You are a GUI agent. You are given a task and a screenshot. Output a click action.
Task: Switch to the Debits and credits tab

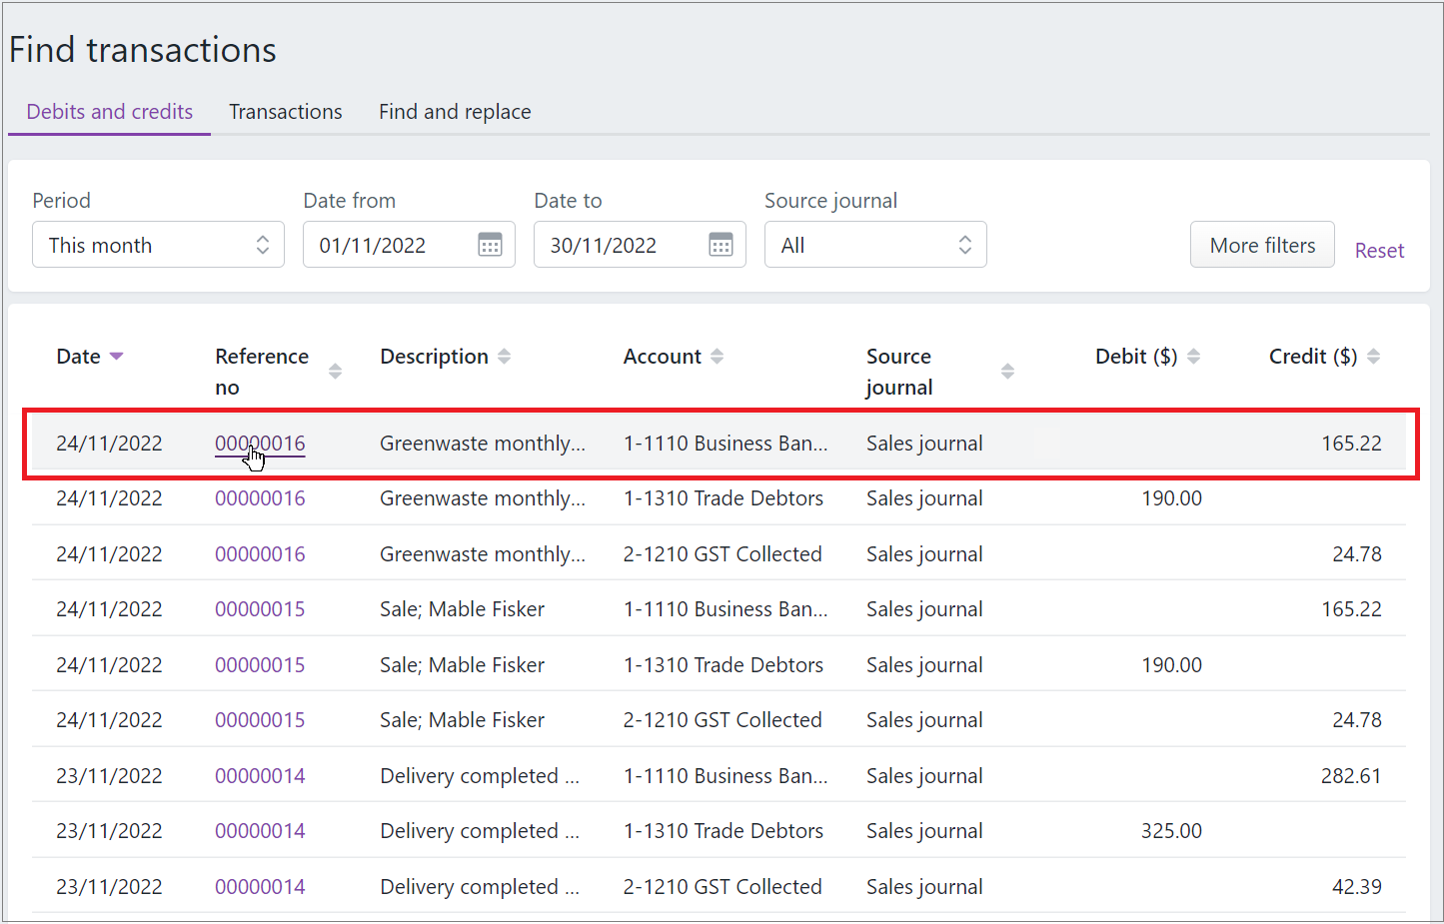110,112
